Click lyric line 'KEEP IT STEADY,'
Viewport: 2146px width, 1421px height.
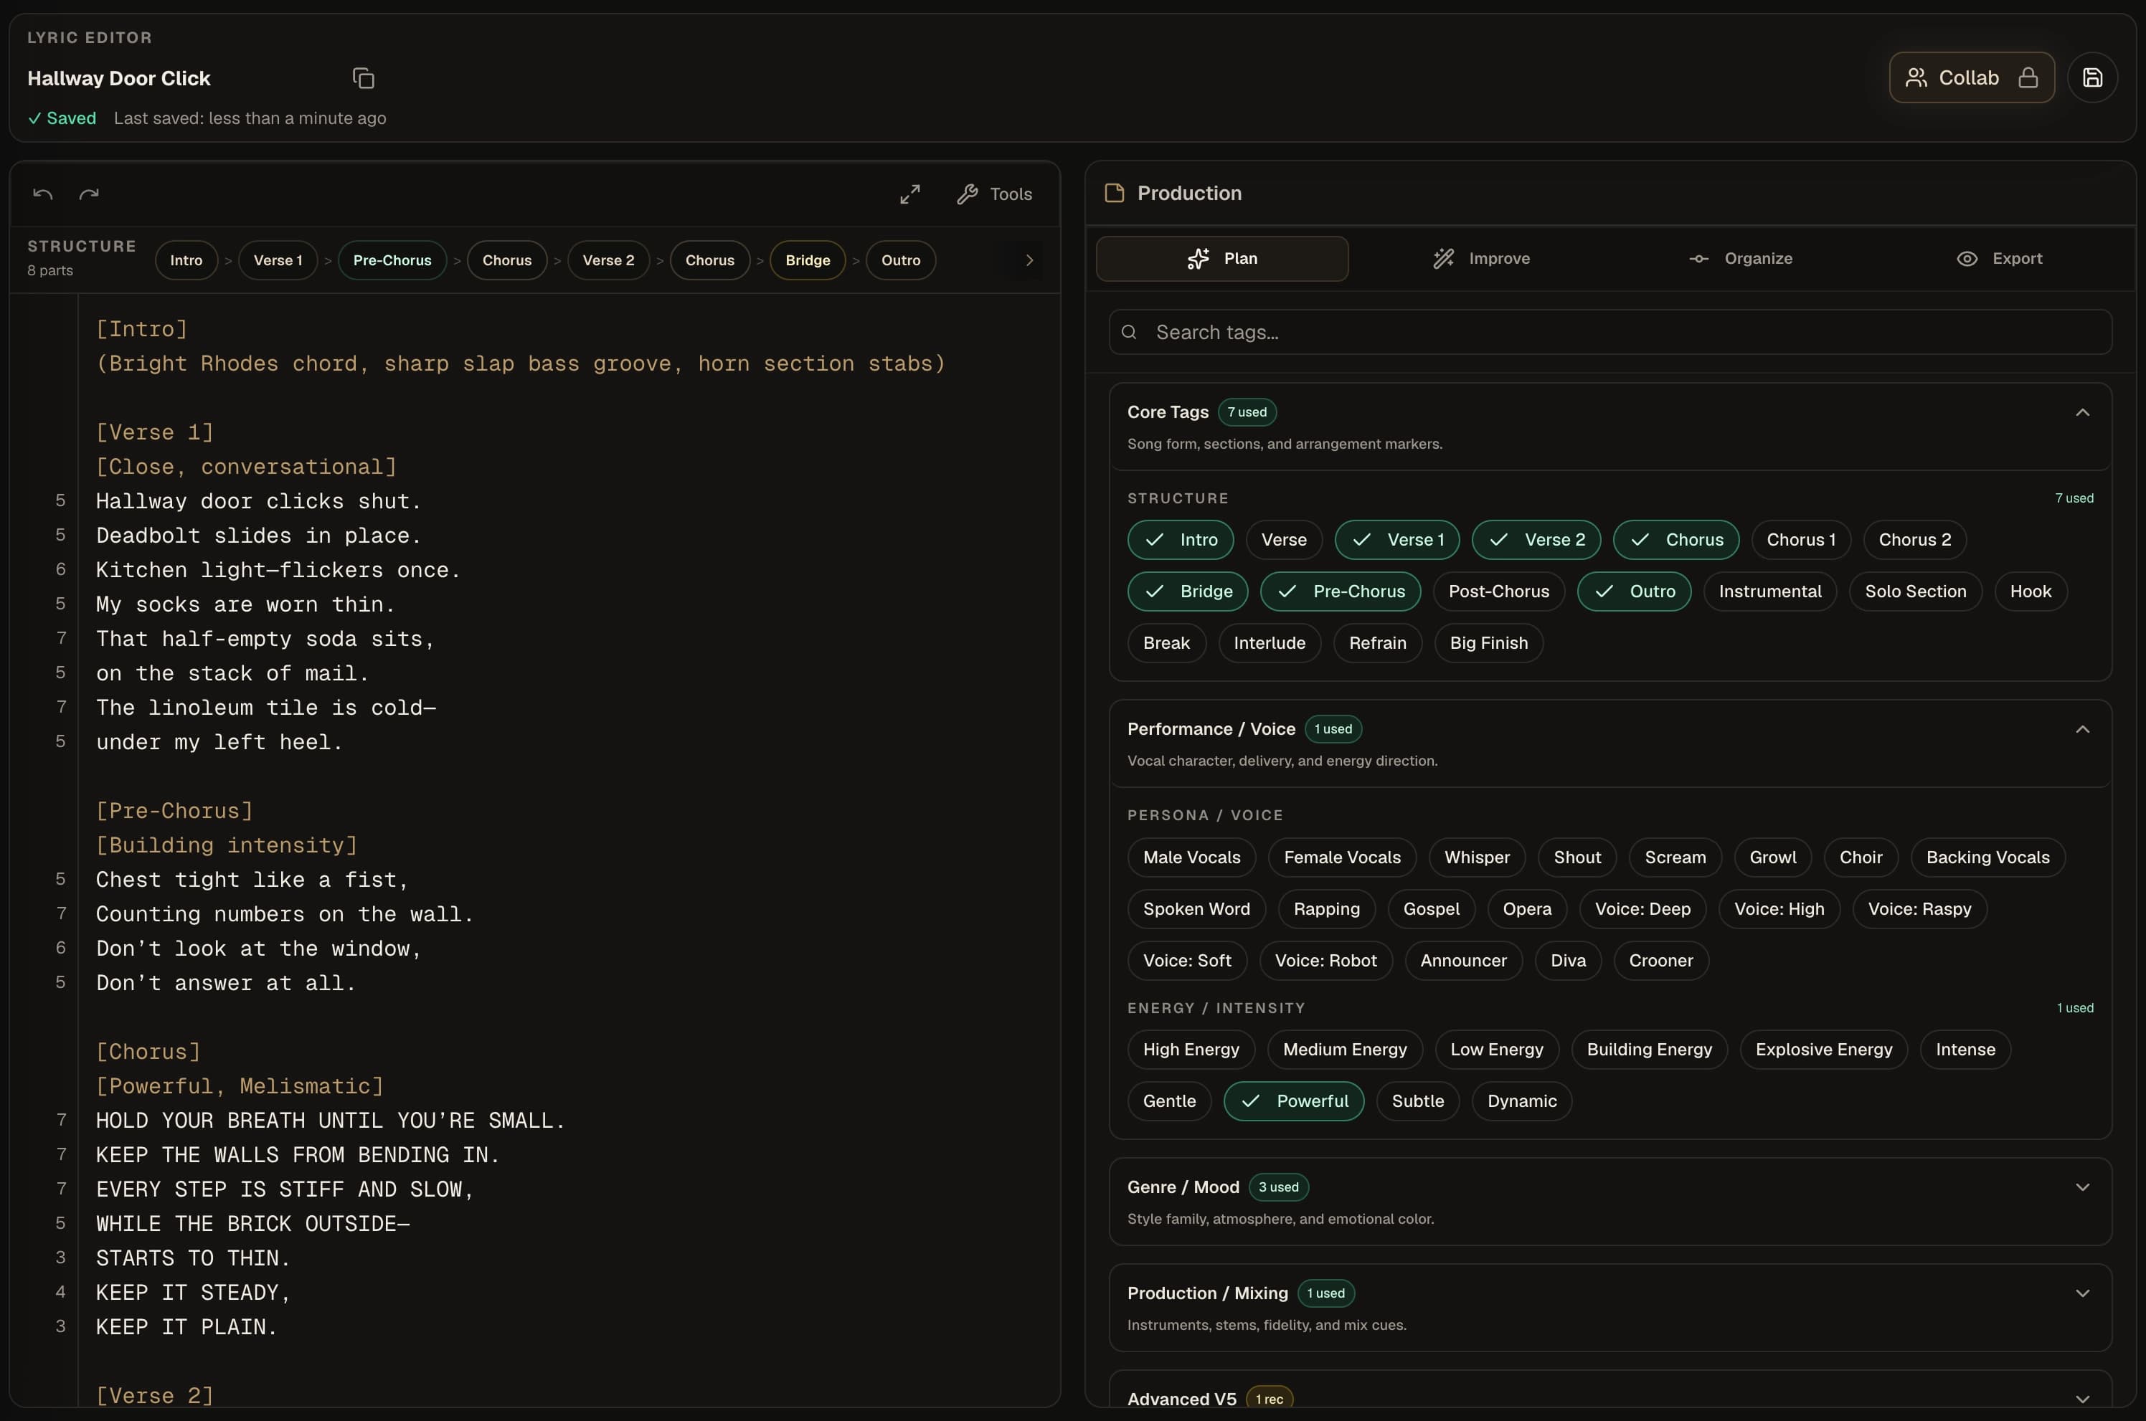coord(193,1293)
